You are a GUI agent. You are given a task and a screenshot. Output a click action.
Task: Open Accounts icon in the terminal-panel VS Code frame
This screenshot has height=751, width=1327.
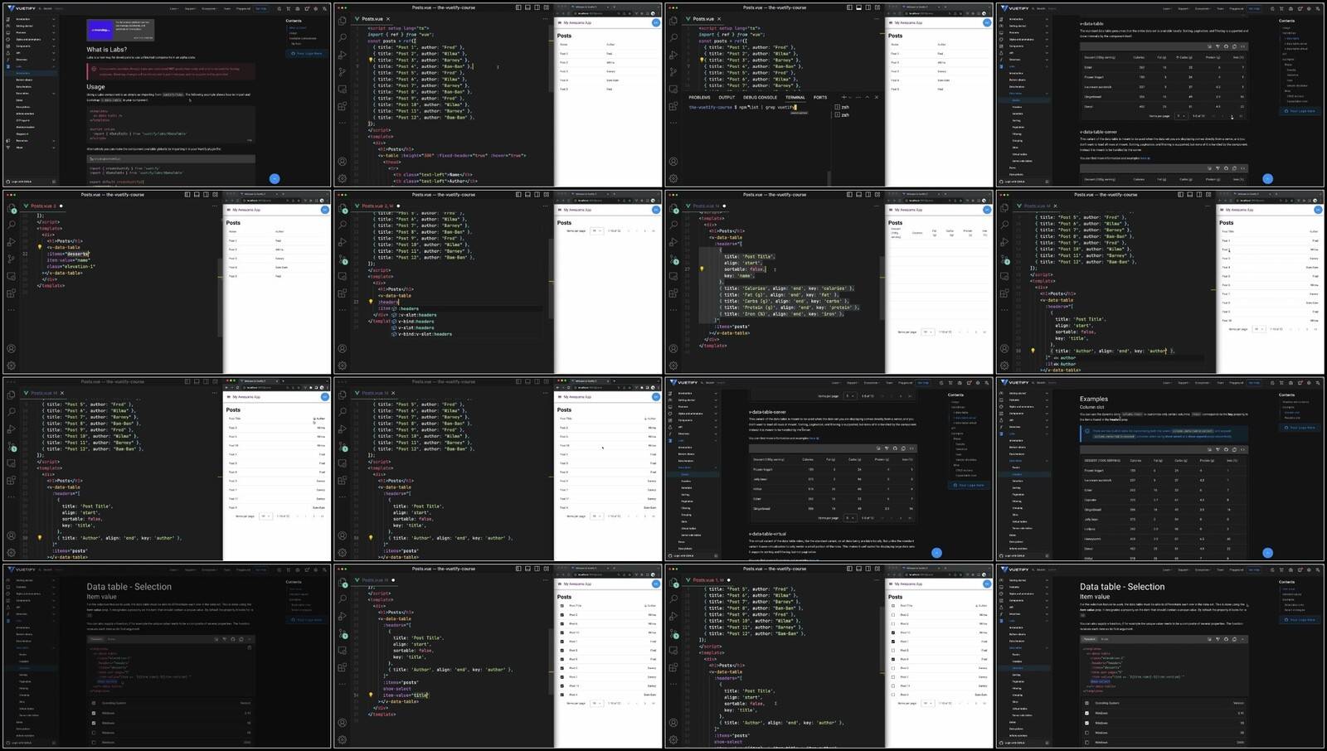click(673, 161)
